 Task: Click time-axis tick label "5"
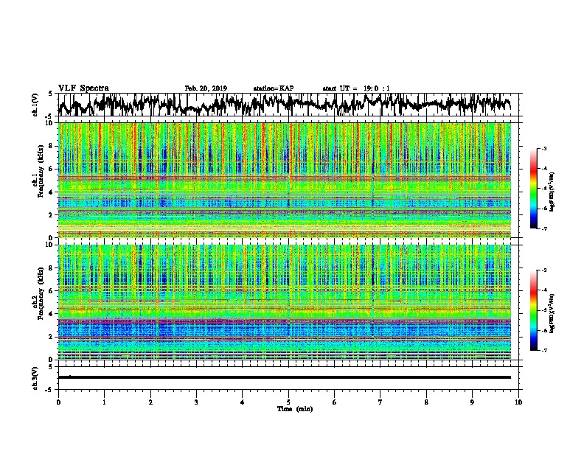[288, 402]
